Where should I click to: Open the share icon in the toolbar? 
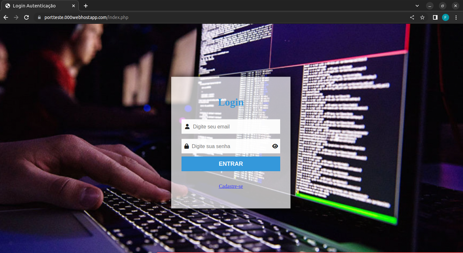pyautogui.click(x=412, y=17)
